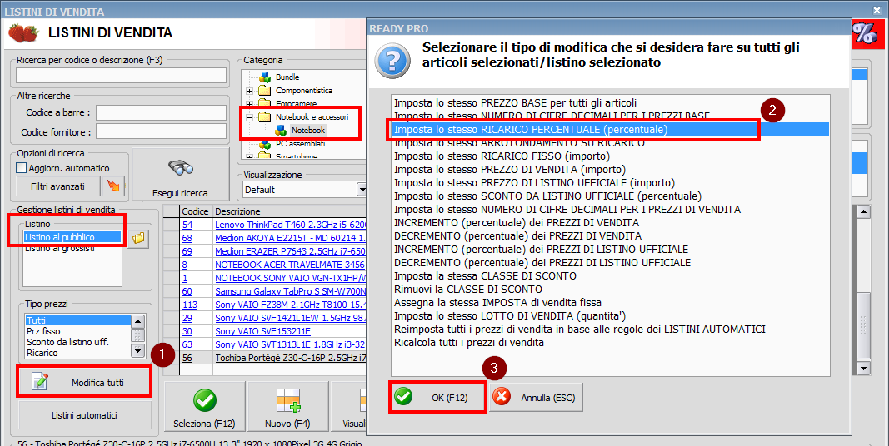Cancel with Annulla (ESC) button
889x446 pixels.
[x=536, y=398]
